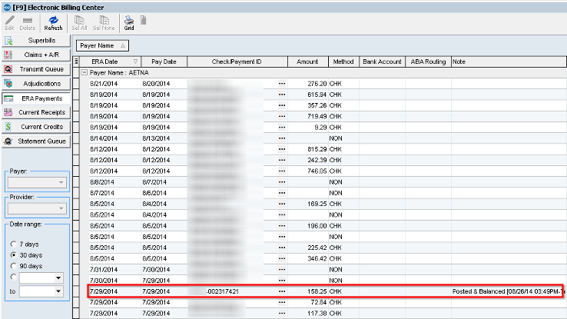Image resolution: width=567 pixels, height=319 pixels.
Task: Click the Delete toolbar icon
Action: (28, 23)
